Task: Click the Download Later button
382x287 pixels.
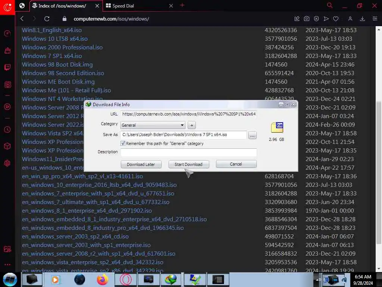Action: coord(141,164)
